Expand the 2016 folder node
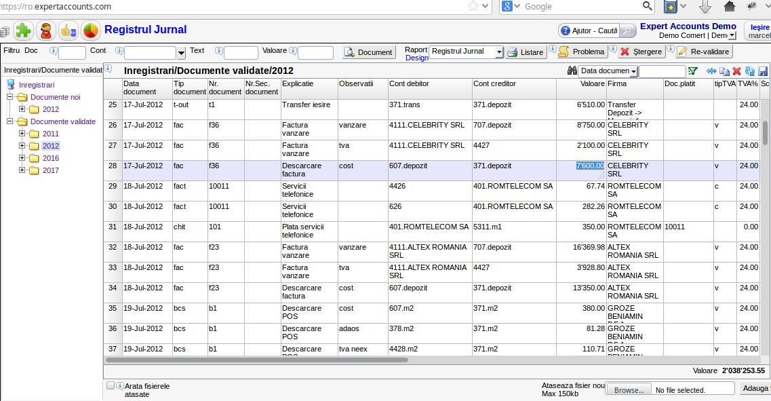 pos(22,158)
